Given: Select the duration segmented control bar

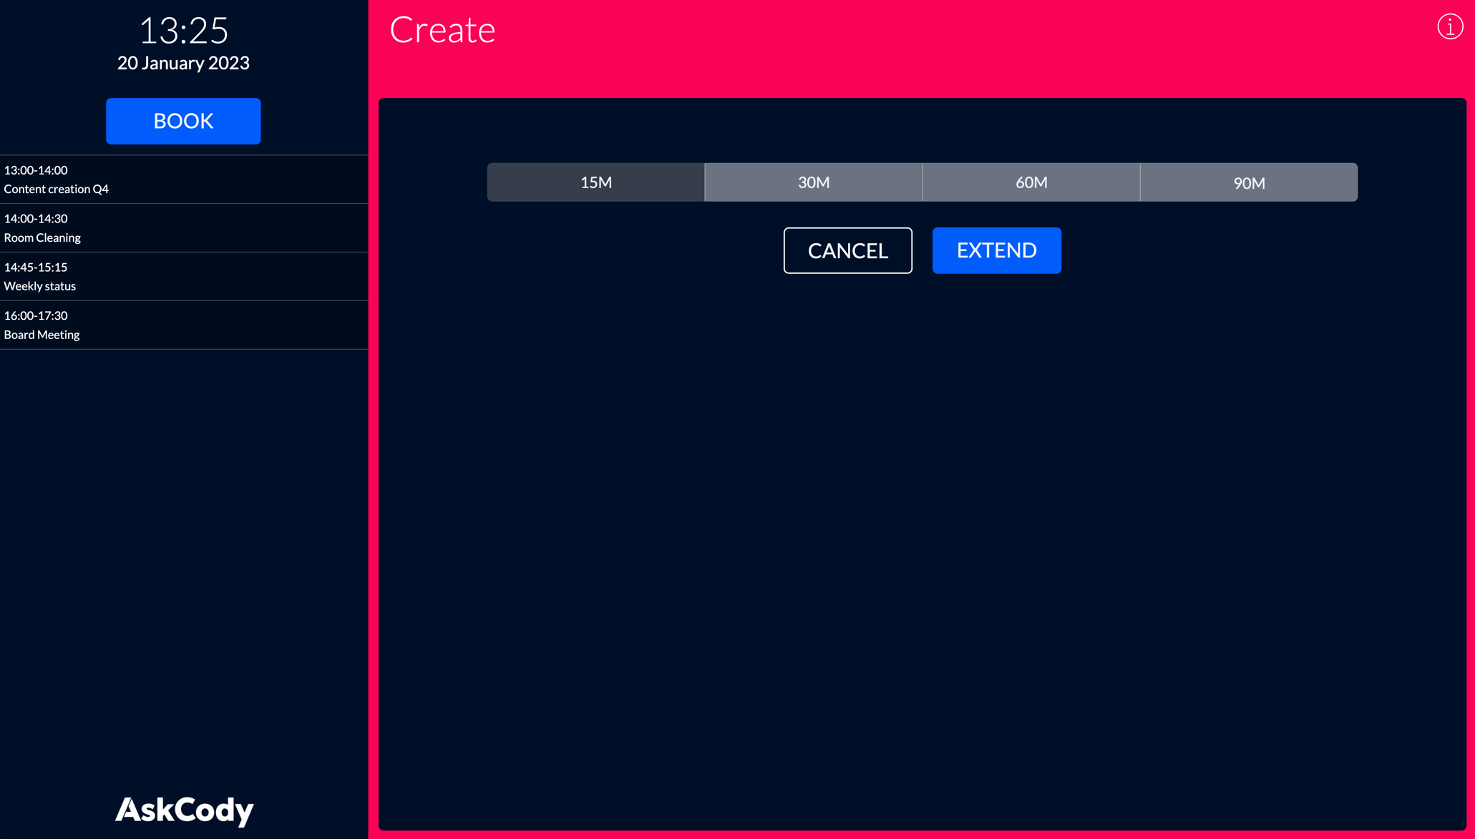Looking at the screenshot, I should point(922,182).
